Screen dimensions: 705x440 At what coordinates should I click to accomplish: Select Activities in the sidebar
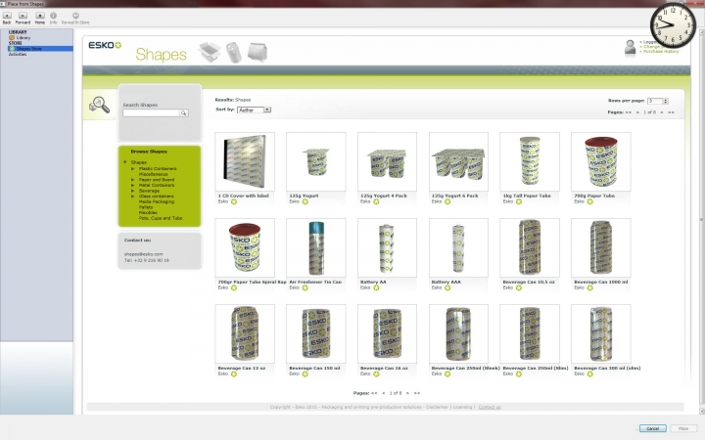click(x=18, y=54)
